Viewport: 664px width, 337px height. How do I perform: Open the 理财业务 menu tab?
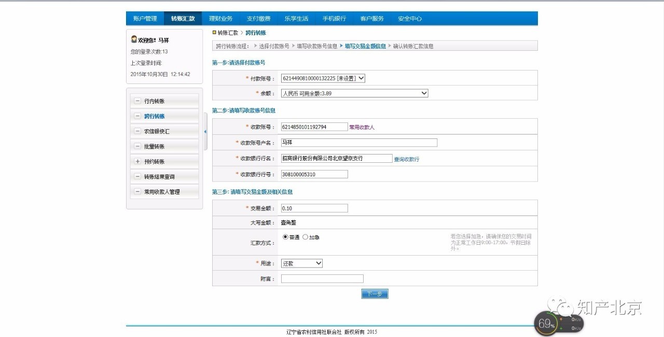click(221, 19)
